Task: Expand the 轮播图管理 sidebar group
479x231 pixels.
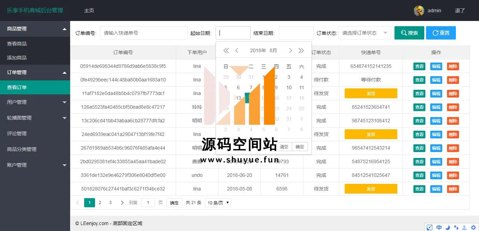Action: click(35, 118)
